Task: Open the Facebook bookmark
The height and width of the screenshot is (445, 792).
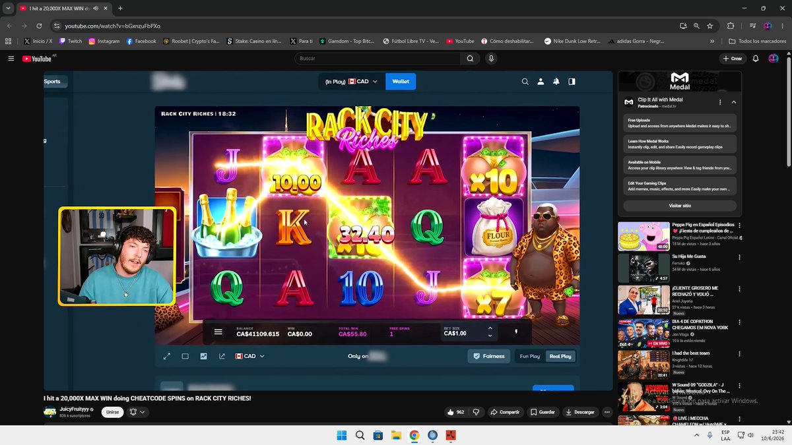Action: (141, 41)
